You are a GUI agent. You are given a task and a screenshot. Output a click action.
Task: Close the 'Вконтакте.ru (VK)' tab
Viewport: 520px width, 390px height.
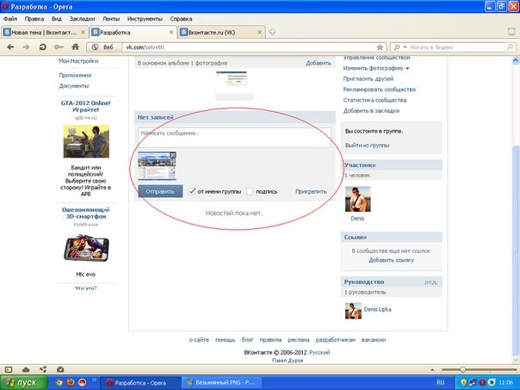click(260, 32)
